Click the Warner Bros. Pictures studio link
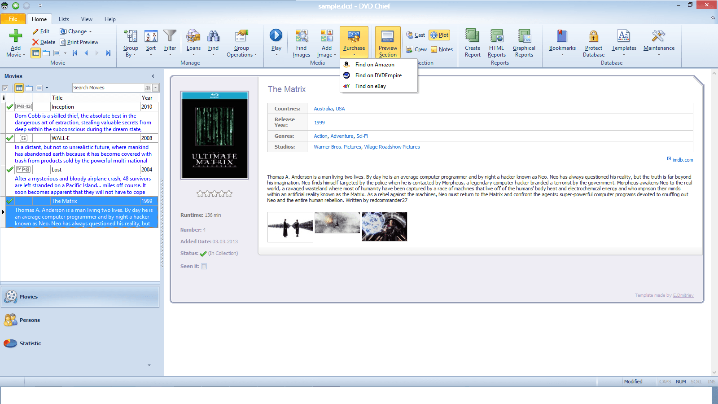718x404 pixels. pyautogui.click(x=337, y=147)
